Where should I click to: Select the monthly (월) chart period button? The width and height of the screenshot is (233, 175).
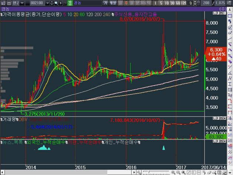tap(132, 3)
